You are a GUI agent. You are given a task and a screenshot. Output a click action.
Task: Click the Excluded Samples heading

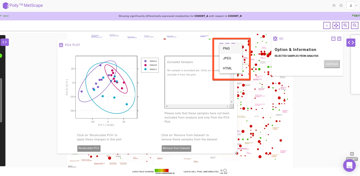click(180, 62)
